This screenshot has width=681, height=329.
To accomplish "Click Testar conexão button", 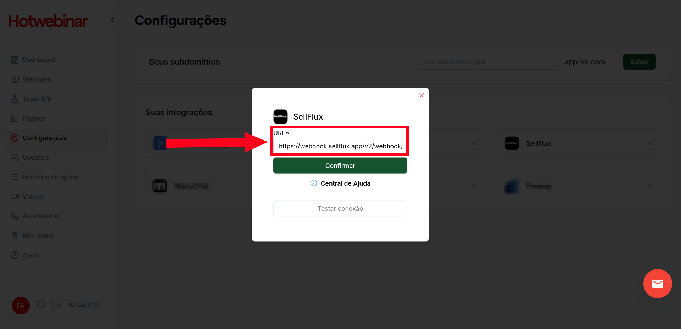I will (x=340, y=209).
